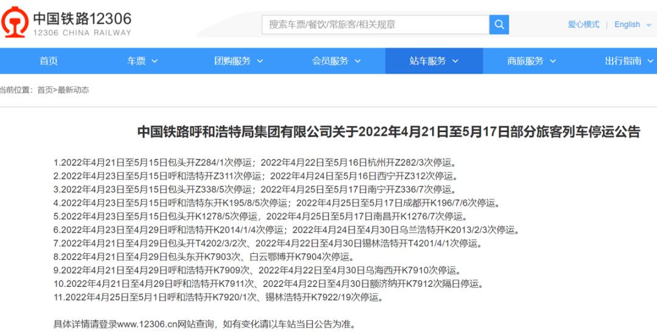Image resolution: width=657 pixels, height=336 pixels.
Task: Go to the 首页 navigation tab
Action: 49,61
